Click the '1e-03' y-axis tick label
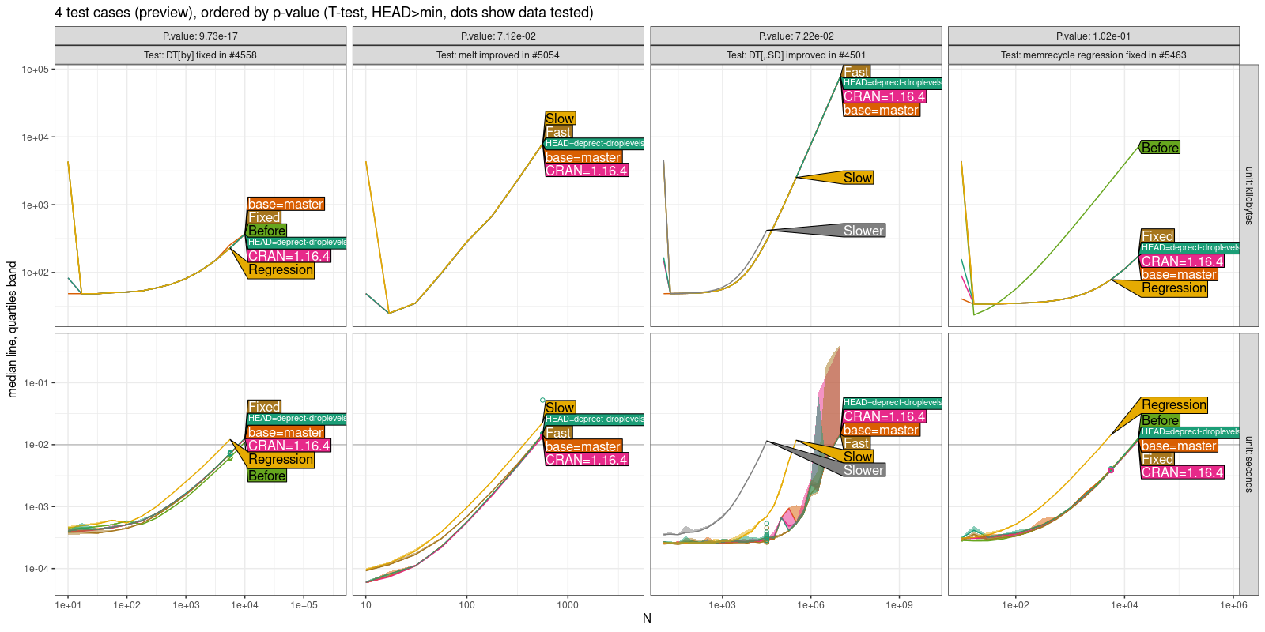 click(x=36, y=506)
